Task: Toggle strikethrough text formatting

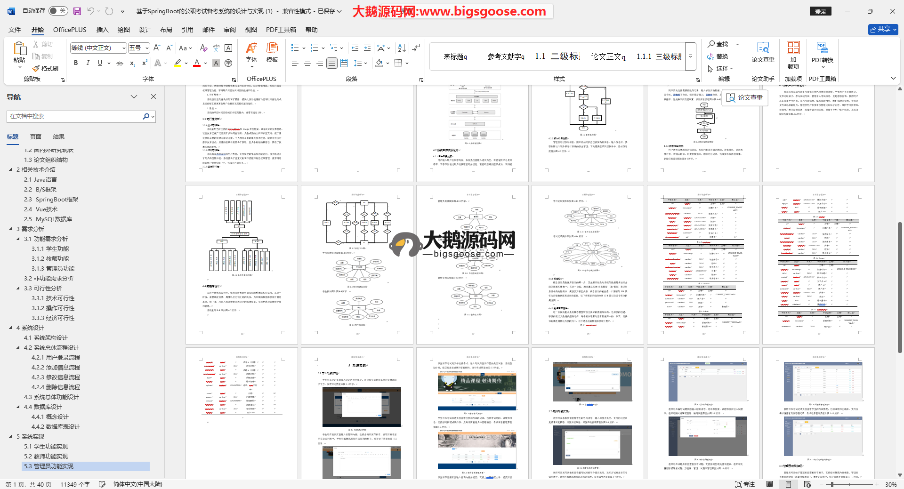Action: [120, 63]
